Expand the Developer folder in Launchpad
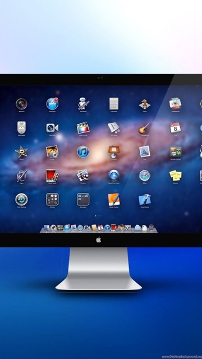The width and height of the screenshot is (202, 359). 83,200
